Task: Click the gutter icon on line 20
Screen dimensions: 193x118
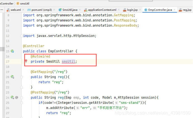Action: 12,77
